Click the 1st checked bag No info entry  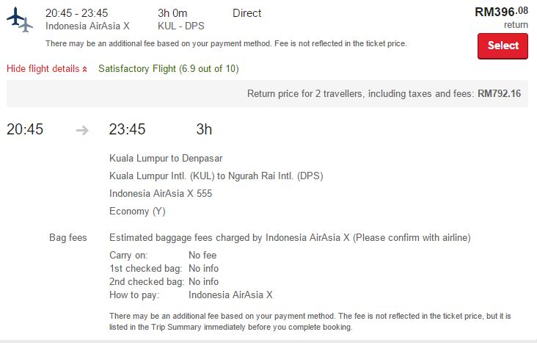164,269
